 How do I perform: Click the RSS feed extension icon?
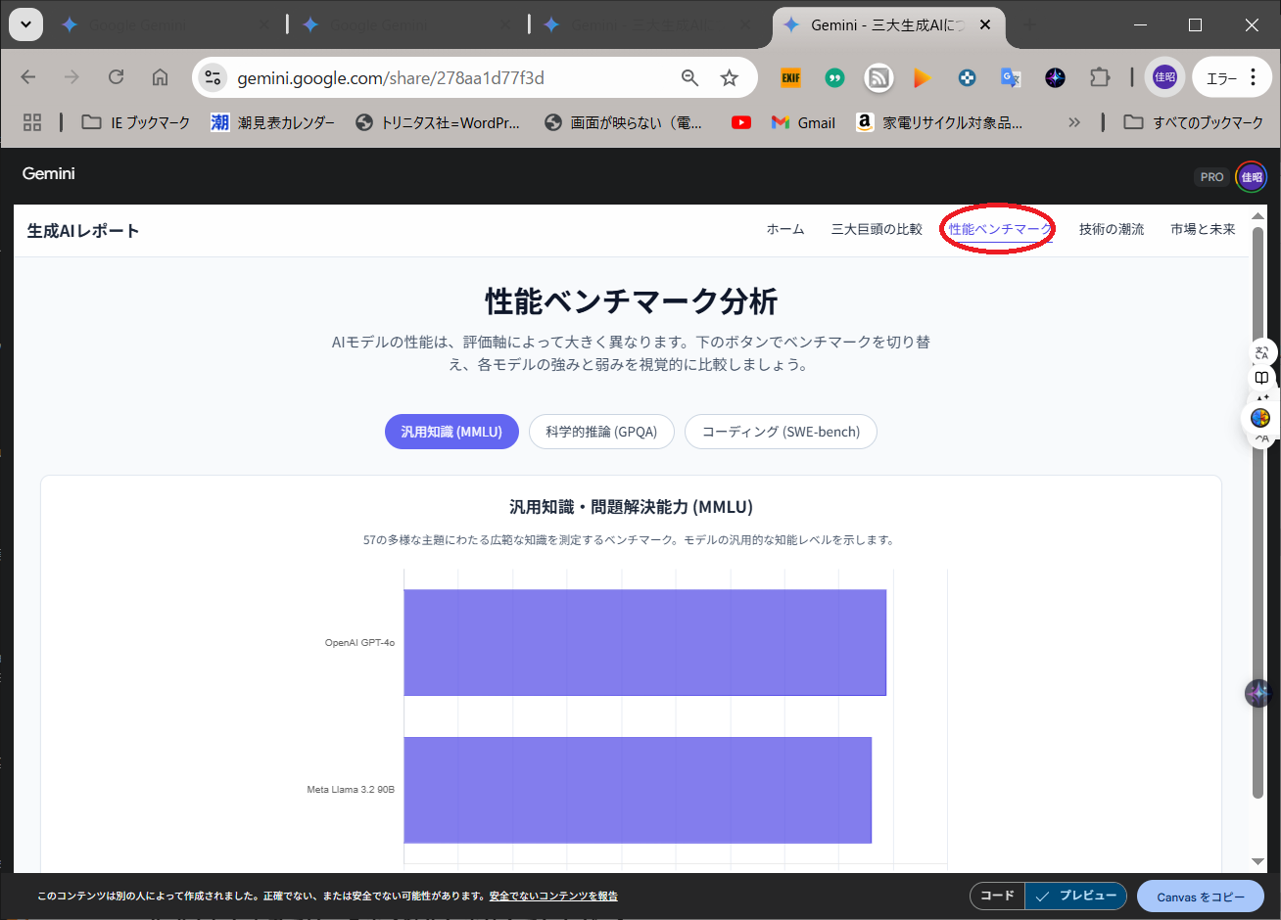pyautogui.click(x=878, y=78)
